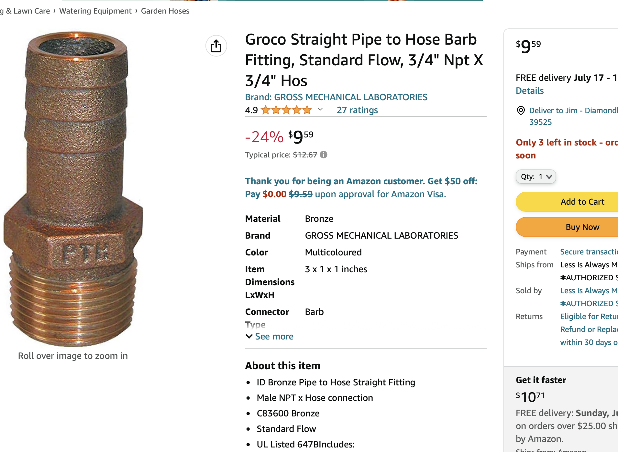Open the delivery Details link
Viewport: 618px width, 452px height.
(530, 91)
